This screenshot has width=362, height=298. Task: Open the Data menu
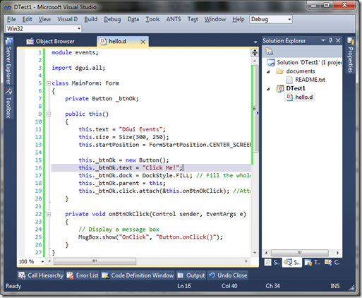pos(133,19)
